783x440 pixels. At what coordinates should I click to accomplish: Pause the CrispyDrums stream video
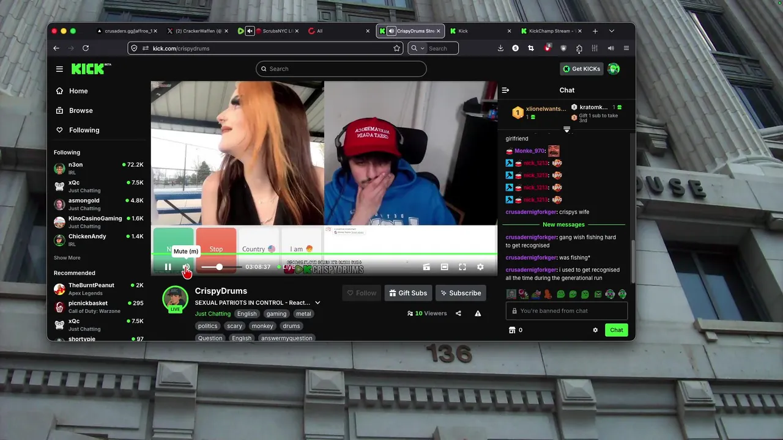(x=168, y=267)
